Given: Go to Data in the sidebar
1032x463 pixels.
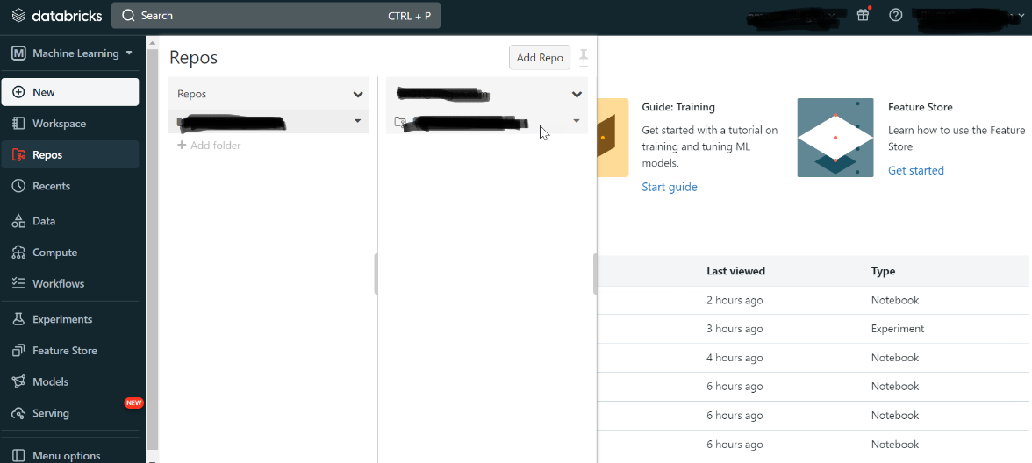Looking at the screenshot, I should [44, 221].
